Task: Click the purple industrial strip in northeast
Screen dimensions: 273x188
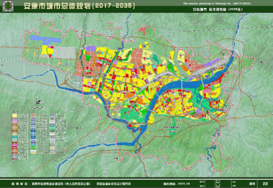Action: tap(211, 63)
